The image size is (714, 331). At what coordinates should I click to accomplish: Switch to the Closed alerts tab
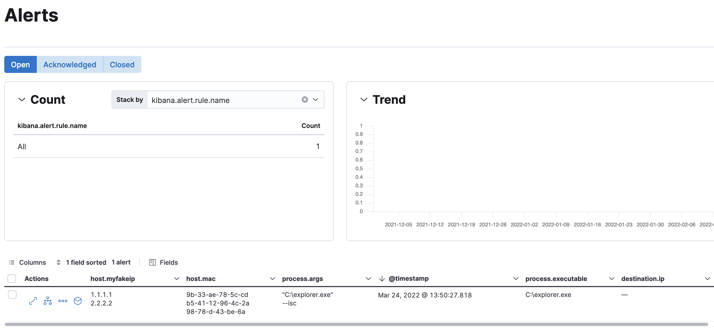tap(122, 64)
